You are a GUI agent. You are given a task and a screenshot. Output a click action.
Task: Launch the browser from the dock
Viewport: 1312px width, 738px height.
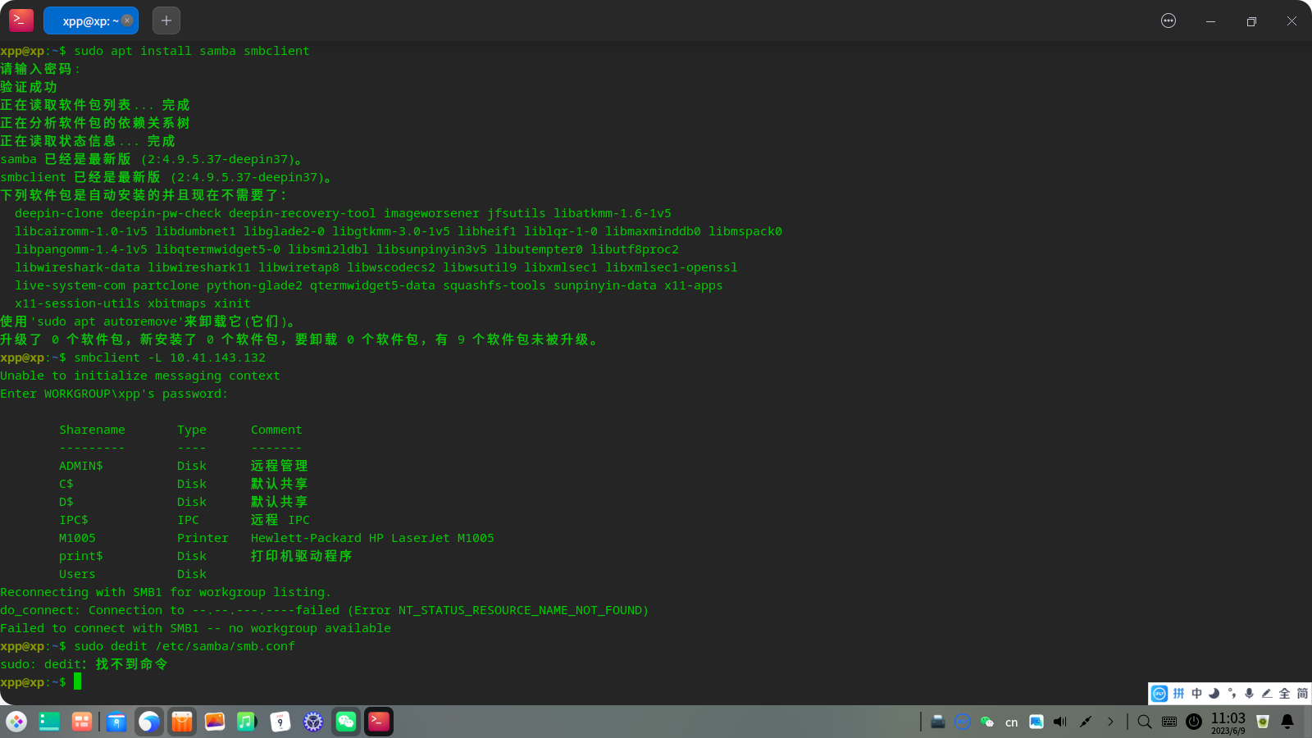[149, 722]
